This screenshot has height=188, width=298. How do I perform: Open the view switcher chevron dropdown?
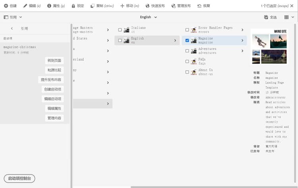pos(293,17)
